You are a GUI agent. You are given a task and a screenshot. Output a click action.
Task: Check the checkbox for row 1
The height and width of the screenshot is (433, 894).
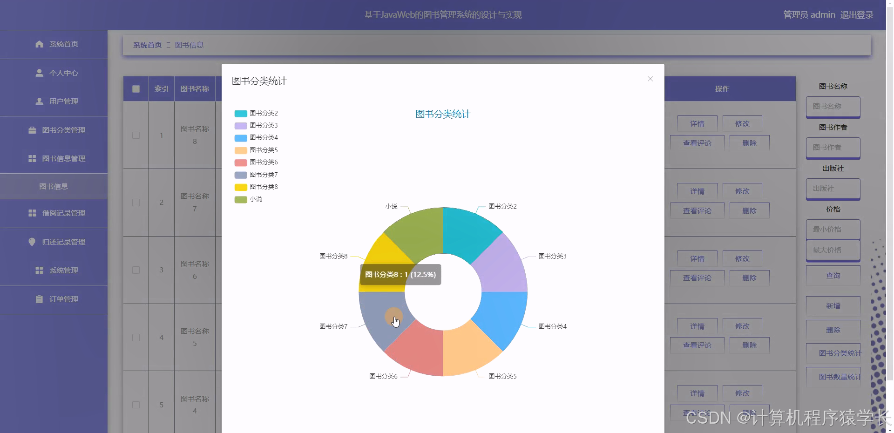pos(135,135)
